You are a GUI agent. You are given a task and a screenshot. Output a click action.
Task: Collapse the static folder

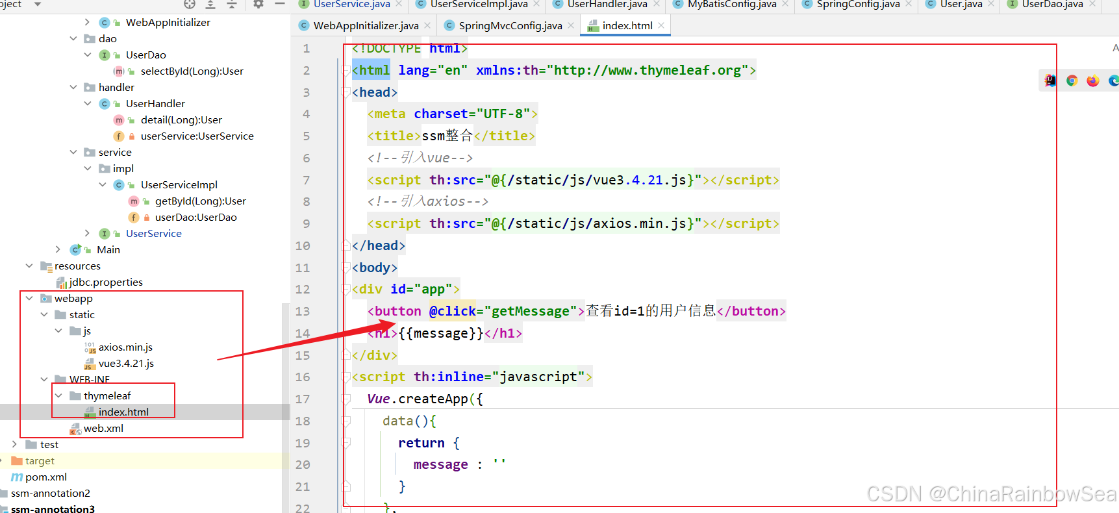(x=44, y=314)
